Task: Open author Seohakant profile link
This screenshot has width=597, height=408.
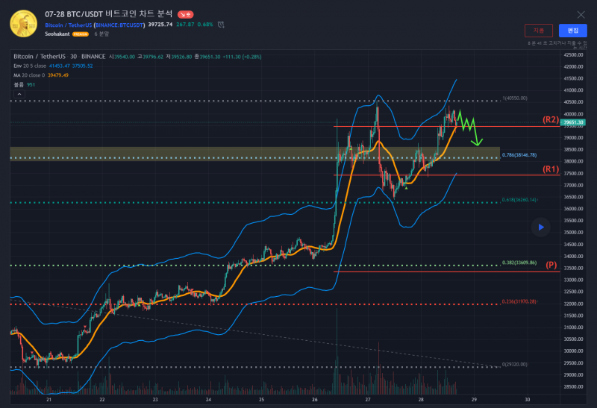Action: tap(57, 34)
